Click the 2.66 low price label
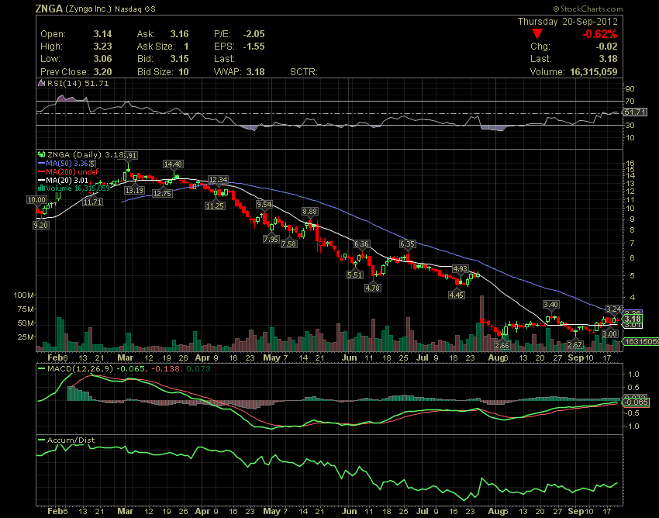The width and height of the screenshot is (659, 518). point(502,345)
